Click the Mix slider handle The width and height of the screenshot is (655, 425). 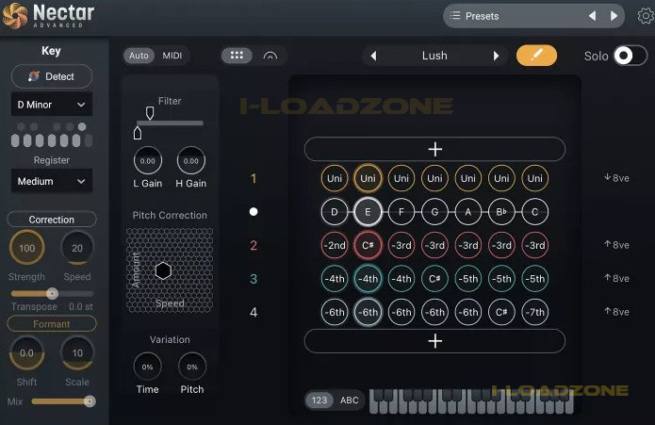point(89,401)
